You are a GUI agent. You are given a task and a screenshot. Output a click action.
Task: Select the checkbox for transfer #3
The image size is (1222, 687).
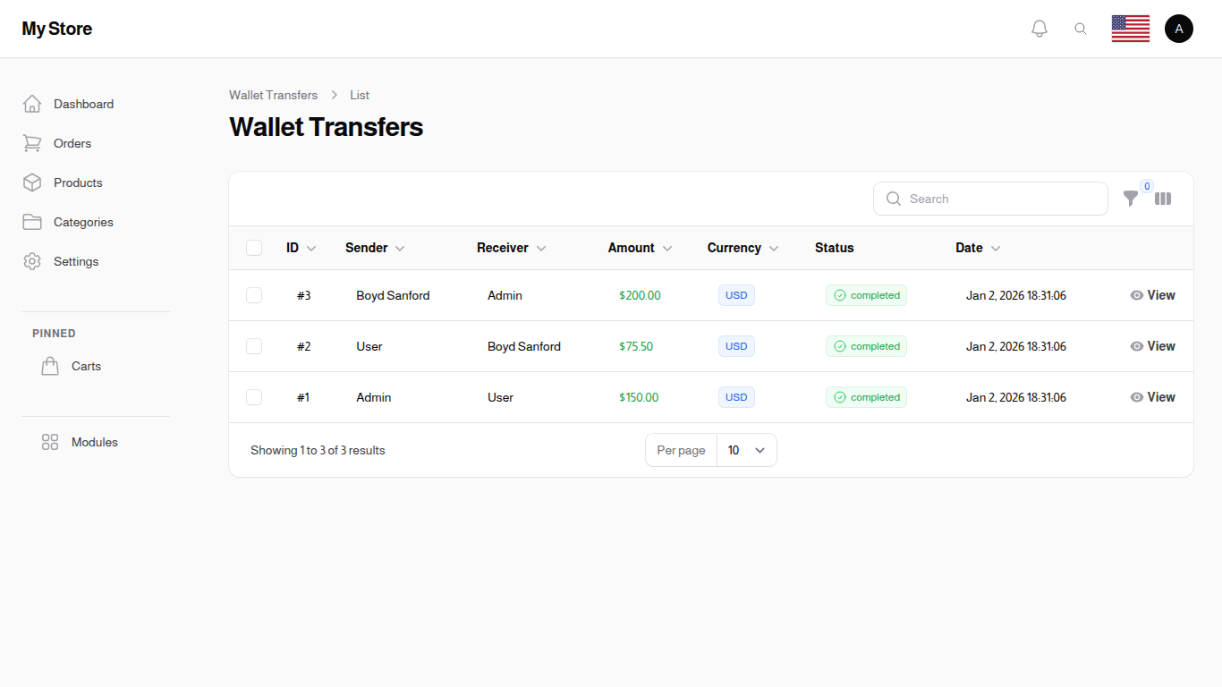254,295
